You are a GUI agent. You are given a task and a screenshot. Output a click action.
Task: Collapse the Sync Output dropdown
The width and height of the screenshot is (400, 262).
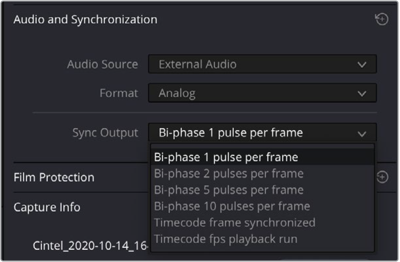(262, 133)
